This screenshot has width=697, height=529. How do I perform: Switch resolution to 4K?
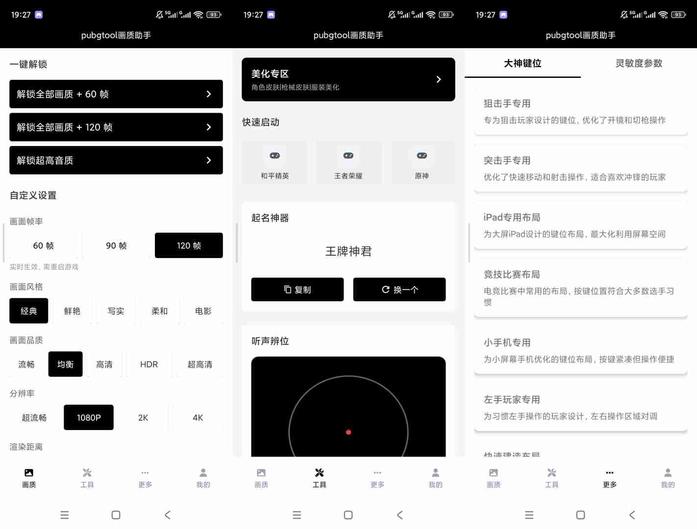198,418
